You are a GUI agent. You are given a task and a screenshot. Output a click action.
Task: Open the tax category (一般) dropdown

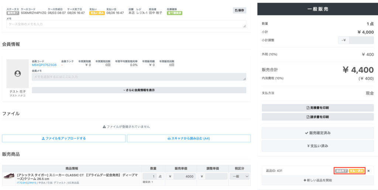tap(240, 176)
